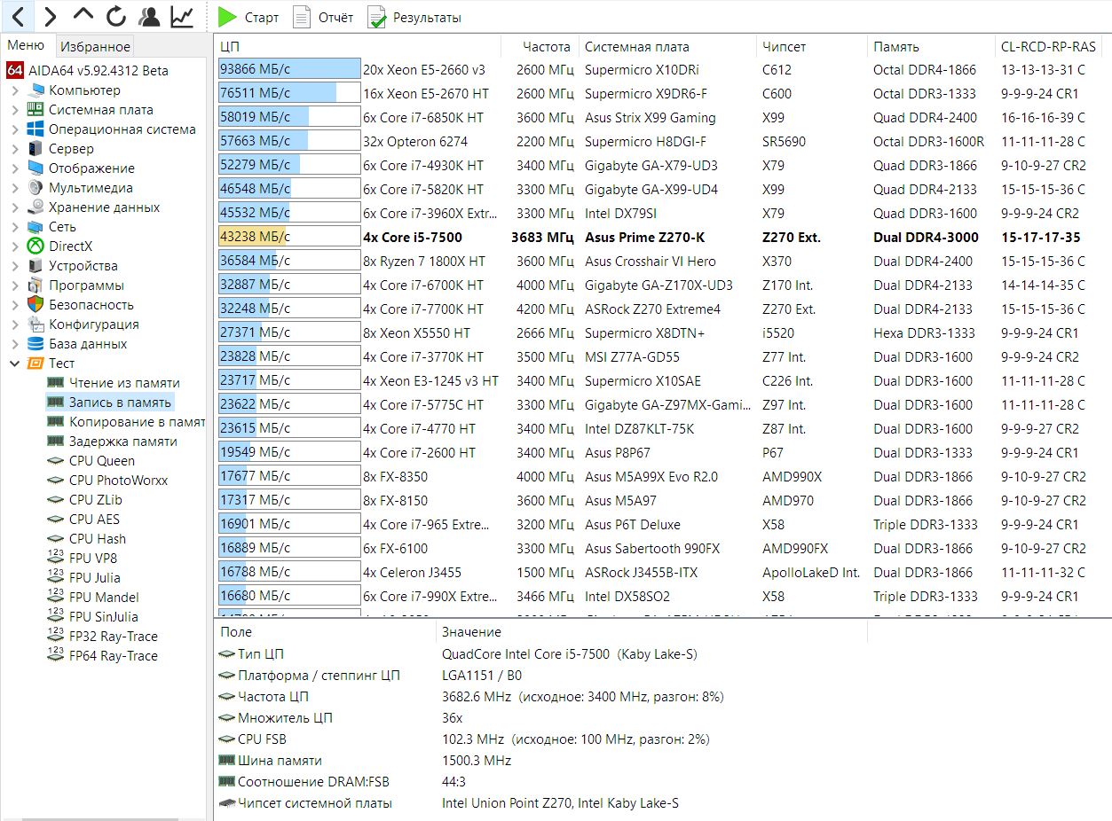Click the Значение column header
This screenshot has width=1112, height=821.
coord(651,632)
